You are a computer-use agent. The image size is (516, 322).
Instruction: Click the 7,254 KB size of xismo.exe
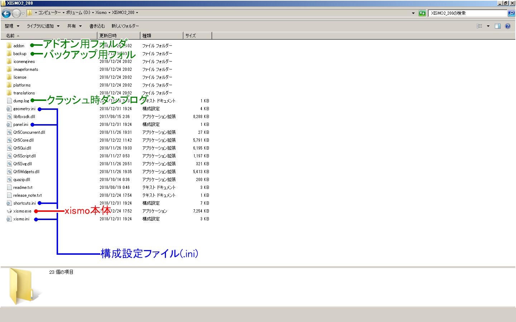(x=201, y=211)
